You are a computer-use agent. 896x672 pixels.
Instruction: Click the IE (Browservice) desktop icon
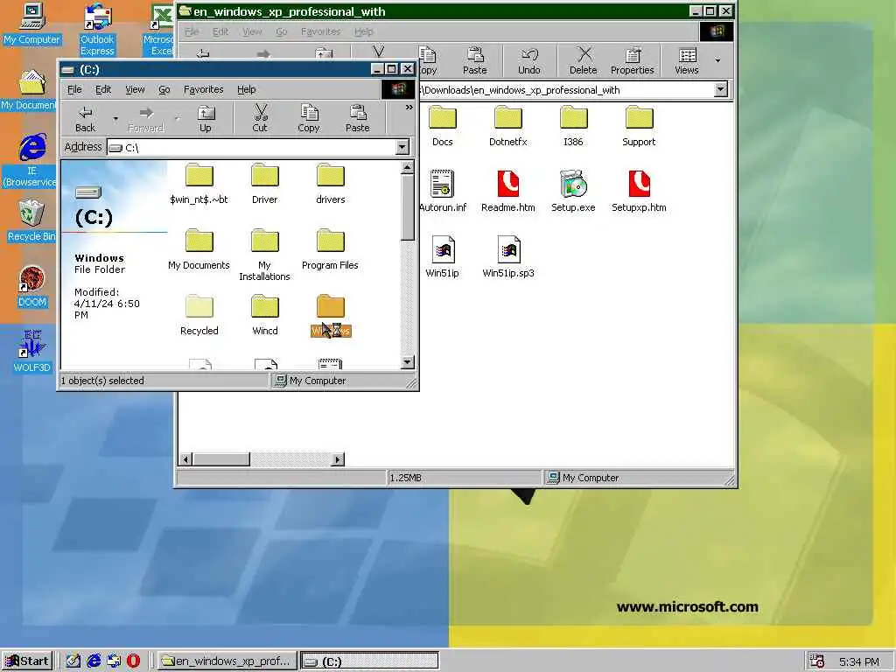31,161
